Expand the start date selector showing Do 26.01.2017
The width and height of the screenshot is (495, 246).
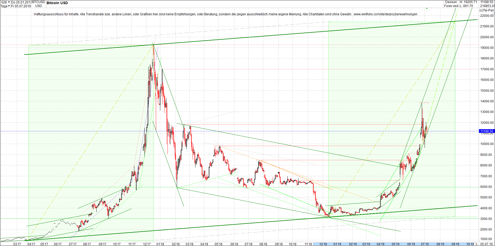(x=21, y=2)
